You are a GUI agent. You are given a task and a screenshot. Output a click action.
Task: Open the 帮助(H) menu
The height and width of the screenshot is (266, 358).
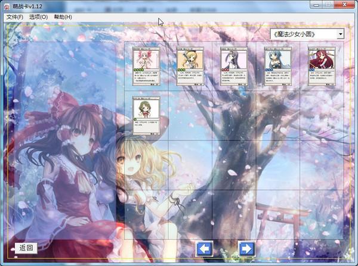coord(63,17)
